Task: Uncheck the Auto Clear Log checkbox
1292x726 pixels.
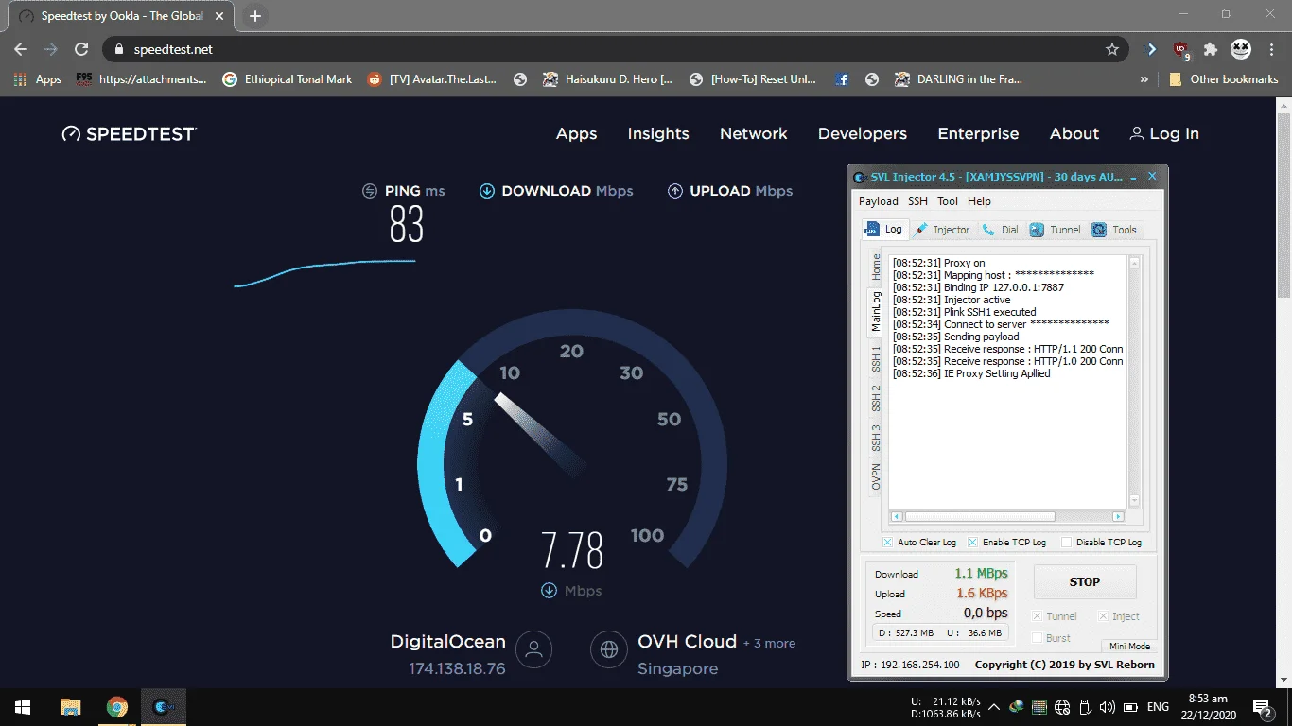Action: pyautogui.click(x=887, y=543)
